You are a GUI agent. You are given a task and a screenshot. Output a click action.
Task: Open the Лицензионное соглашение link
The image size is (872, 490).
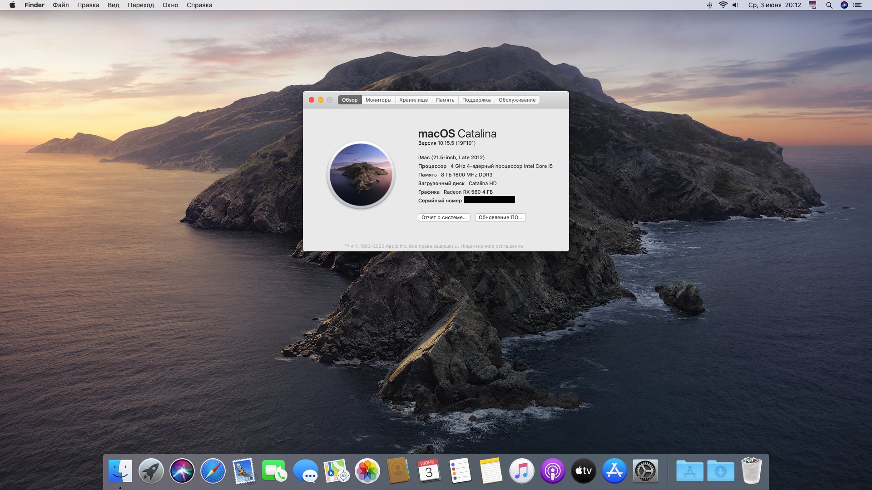[x=492, y=246]
